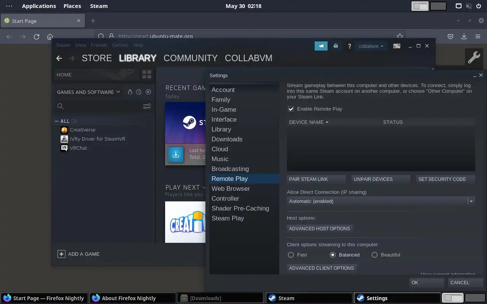
Task: Select Fast streaming option
Action: pyautogui.click(x=291, y=255)
